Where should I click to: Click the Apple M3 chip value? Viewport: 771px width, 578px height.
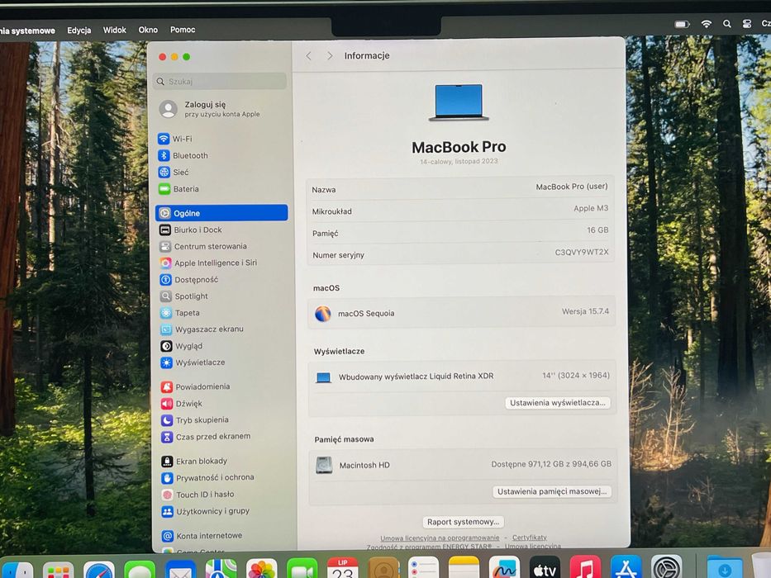click(591, 208)
